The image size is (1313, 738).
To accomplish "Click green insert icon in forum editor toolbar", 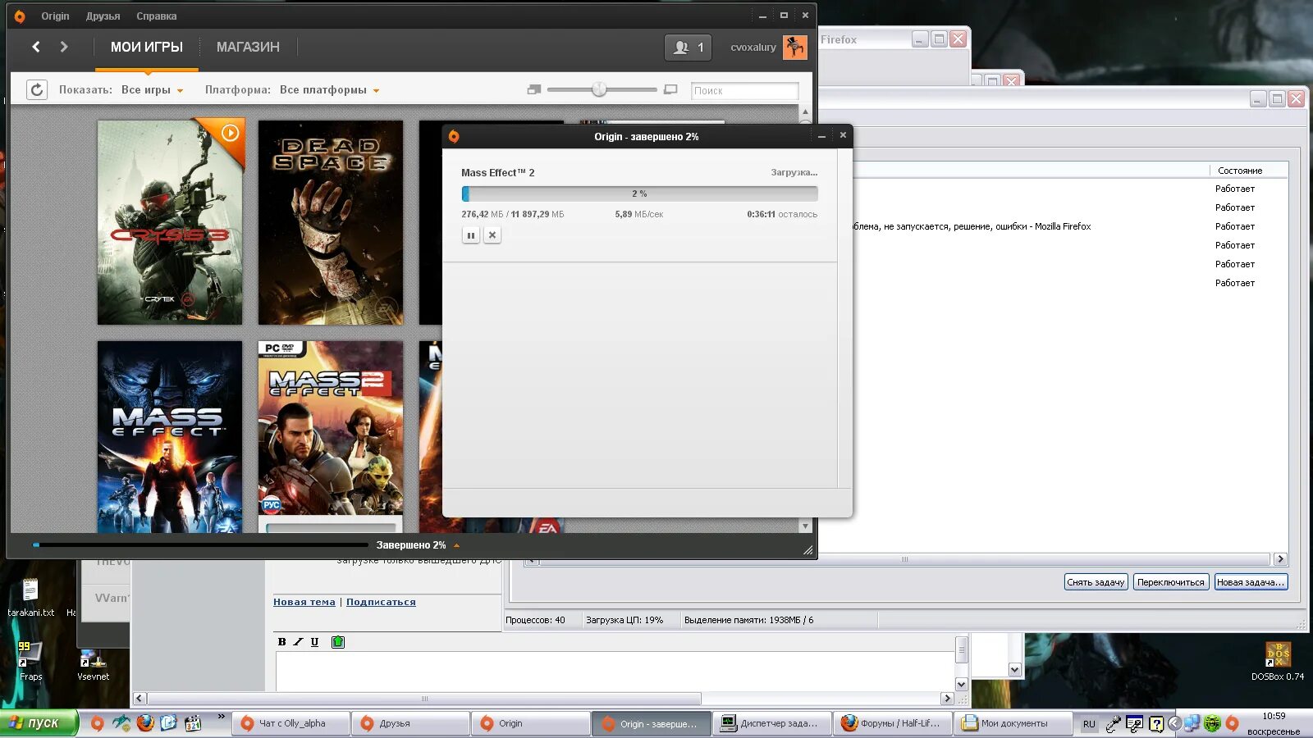I will (338, 642).
